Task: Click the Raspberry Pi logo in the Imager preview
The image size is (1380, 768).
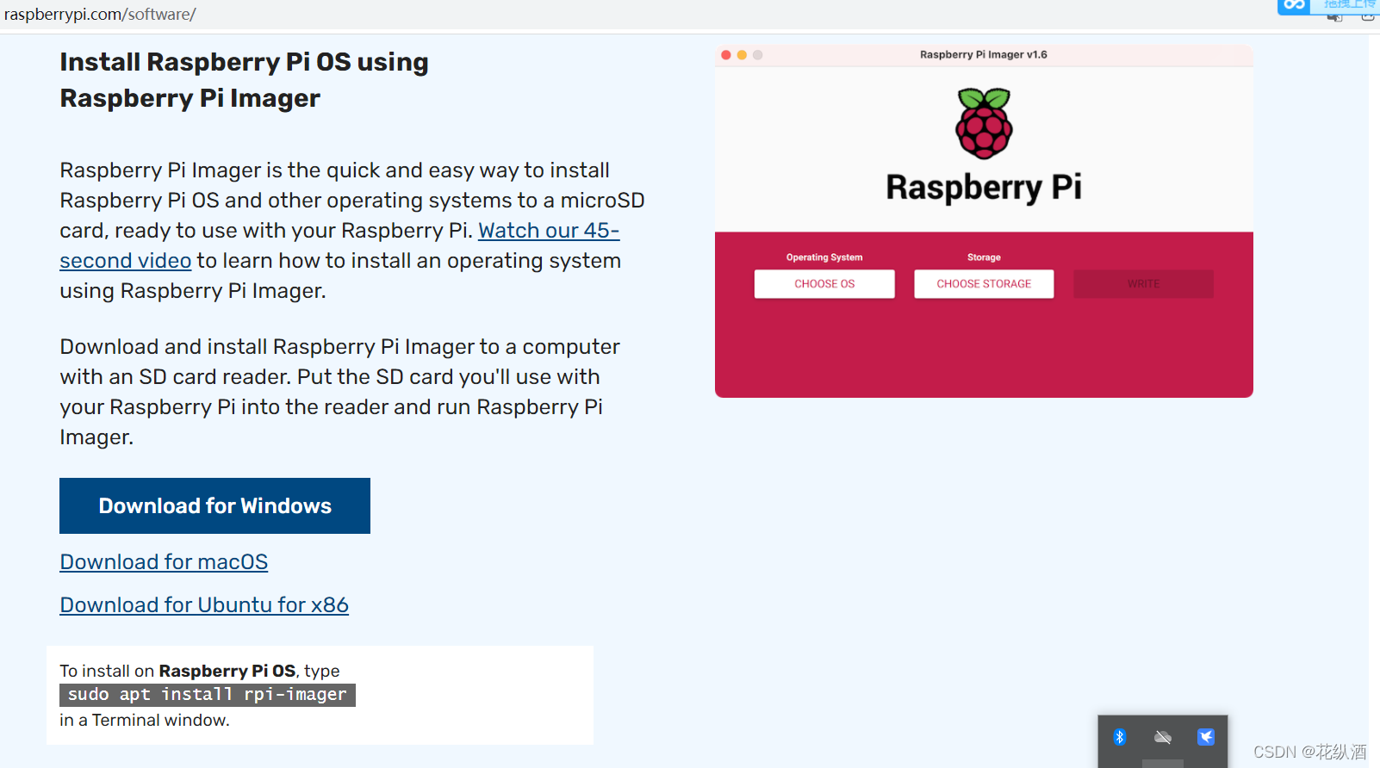Action: (x=984, y=124)
